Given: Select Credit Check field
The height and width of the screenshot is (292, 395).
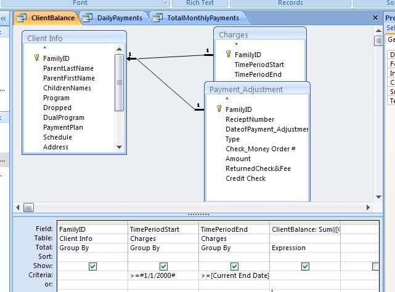Looking at the screenshot, I should click(x=246, y=178).
